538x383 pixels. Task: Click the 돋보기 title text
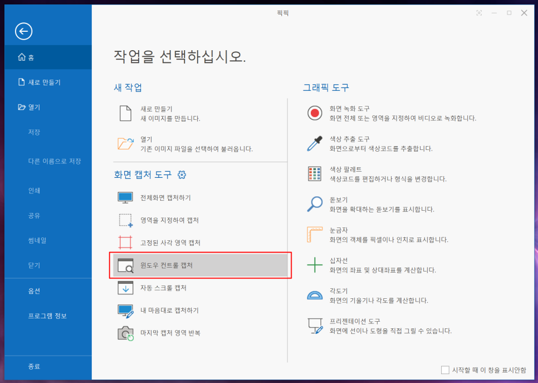coord(339,200)
